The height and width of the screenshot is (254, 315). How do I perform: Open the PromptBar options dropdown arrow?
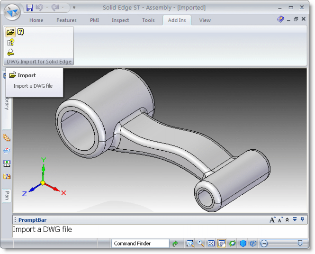[295, 219]
